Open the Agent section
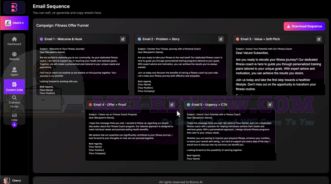This screenshot has height=184, width=331. pos(14,72)
